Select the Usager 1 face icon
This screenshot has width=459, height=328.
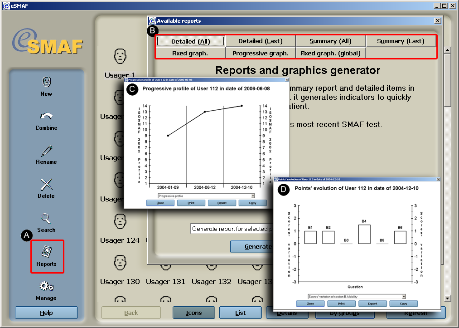click(x=120, y=56)
